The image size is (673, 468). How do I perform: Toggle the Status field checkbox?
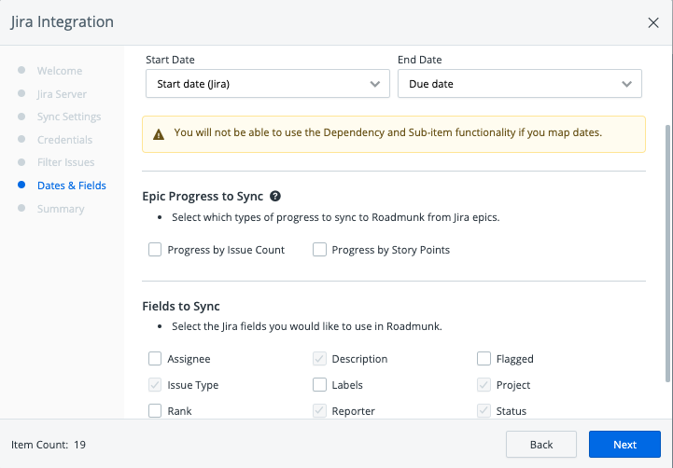[484, 410]
